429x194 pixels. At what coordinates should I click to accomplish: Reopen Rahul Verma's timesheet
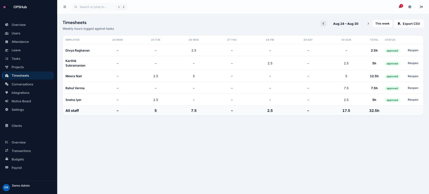click(x=413, y=88)
